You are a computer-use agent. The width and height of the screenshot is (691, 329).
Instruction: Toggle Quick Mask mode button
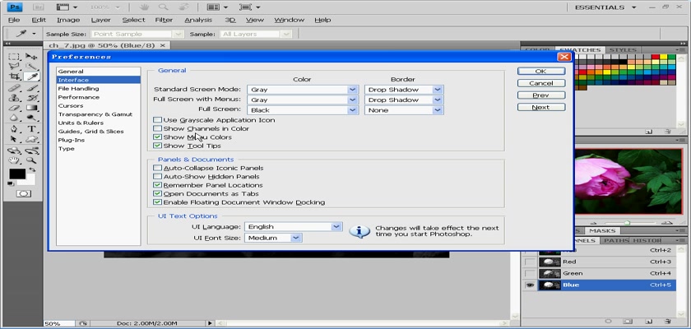pos(23,194)
